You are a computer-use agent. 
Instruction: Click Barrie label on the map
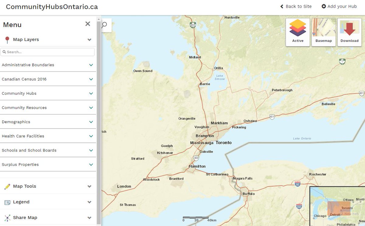point(205,84)
